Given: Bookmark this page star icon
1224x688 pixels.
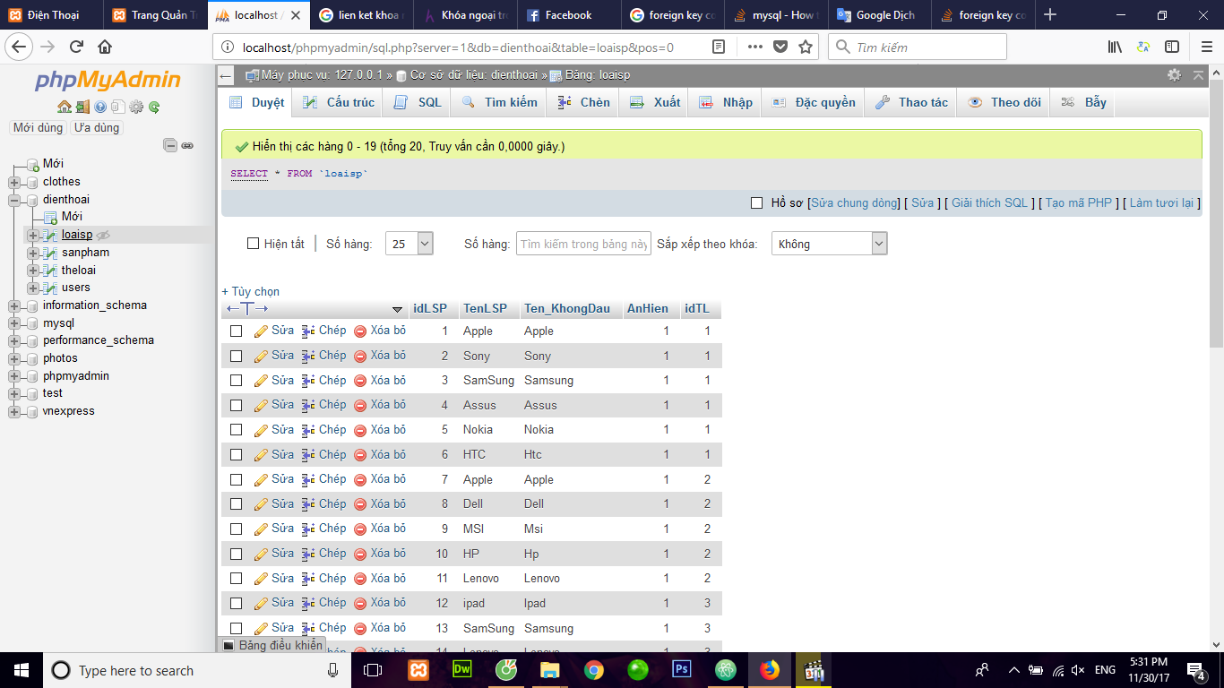Looking at the screenshot, I should [x=806, y=47].
